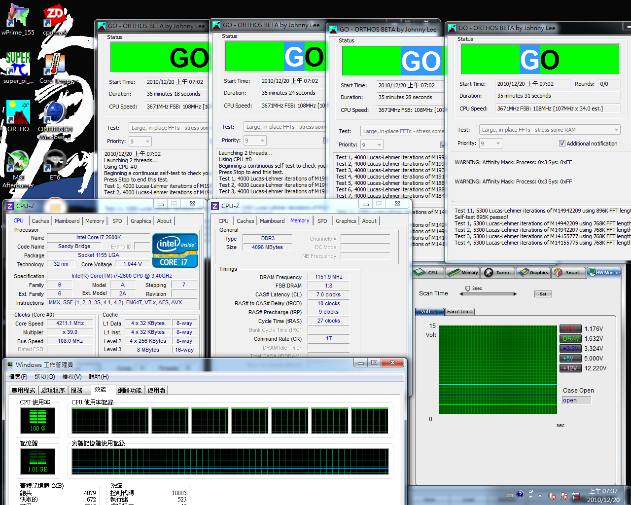Viewport: 631px width, 505px height.
Task: Open Priority dropdown in ORTHOS running 35 minutes 28 seconds
Action: [372, 145]
